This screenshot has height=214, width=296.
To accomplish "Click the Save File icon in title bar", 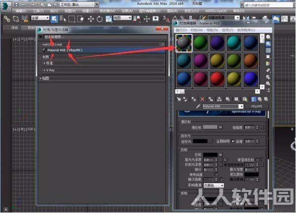I will pos(16,4).
